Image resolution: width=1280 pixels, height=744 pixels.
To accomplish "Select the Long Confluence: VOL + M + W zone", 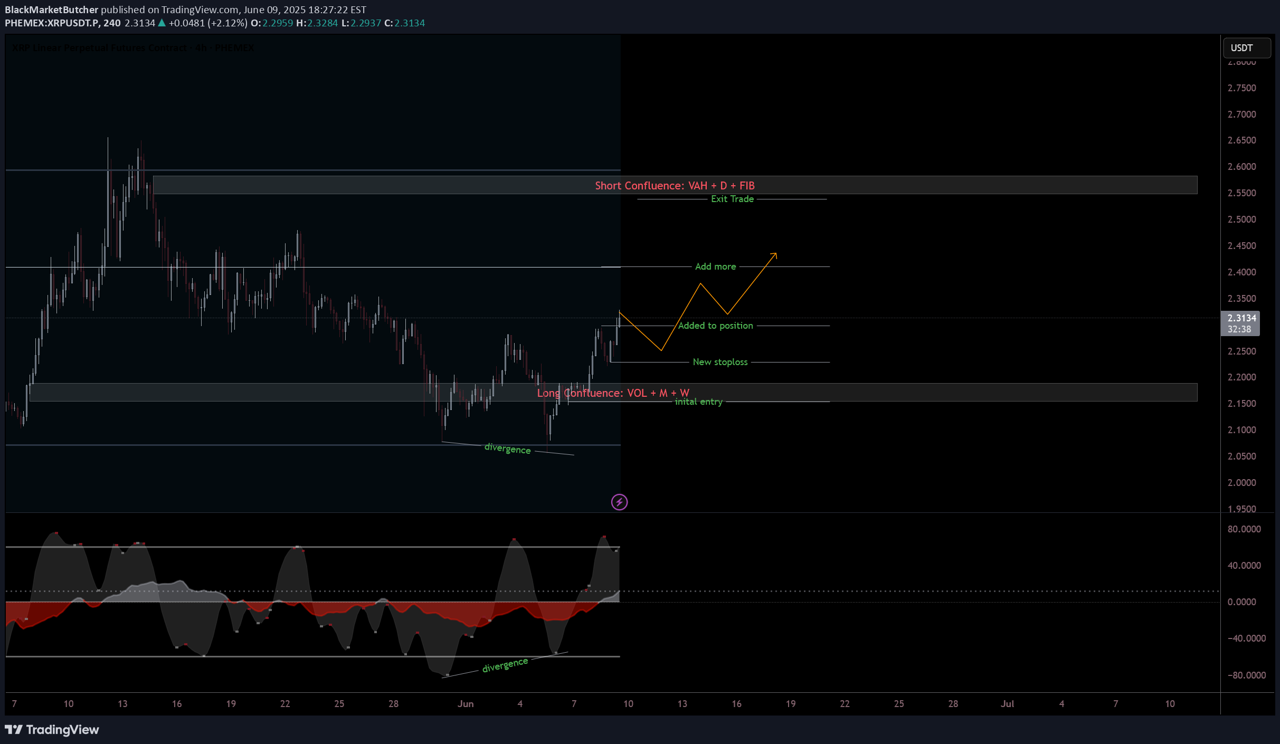I will tap(613, 393).
